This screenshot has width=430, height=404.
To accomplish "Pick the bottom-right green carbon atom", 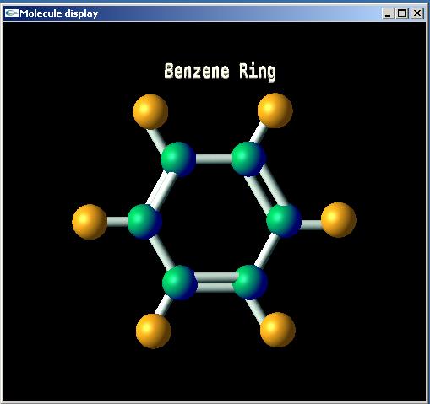I will point(250,282).
